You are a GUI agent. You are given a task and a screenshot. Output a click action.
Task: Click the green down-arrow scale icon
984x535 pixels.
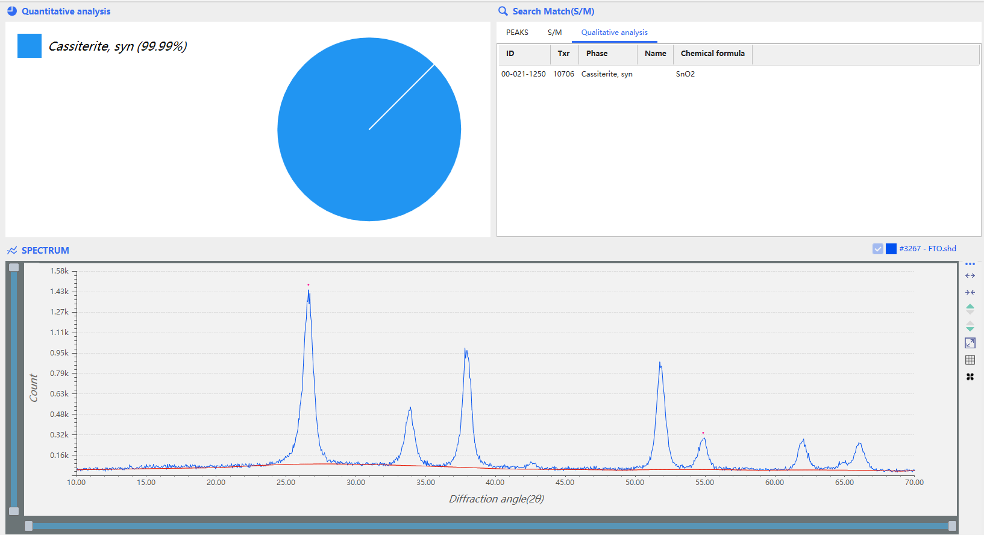970,327
